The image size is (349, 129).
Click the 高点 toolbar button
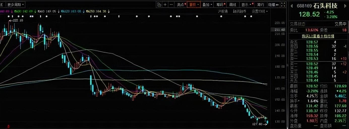181,5
